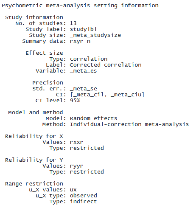Click the _meta_studysize variable name
This screenshot has height=205, width=196.
95,35
